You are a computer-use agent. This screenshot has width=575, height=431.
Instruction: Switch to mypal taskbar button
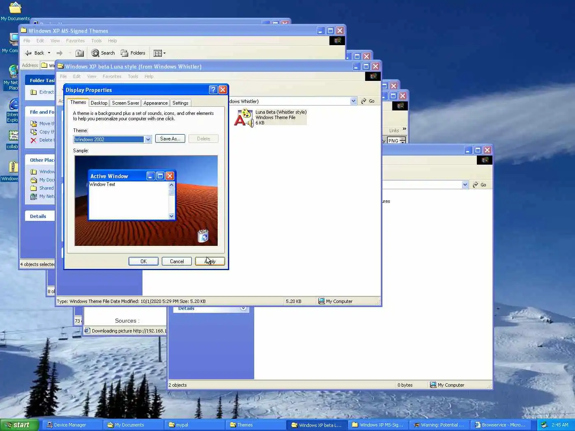195,425
